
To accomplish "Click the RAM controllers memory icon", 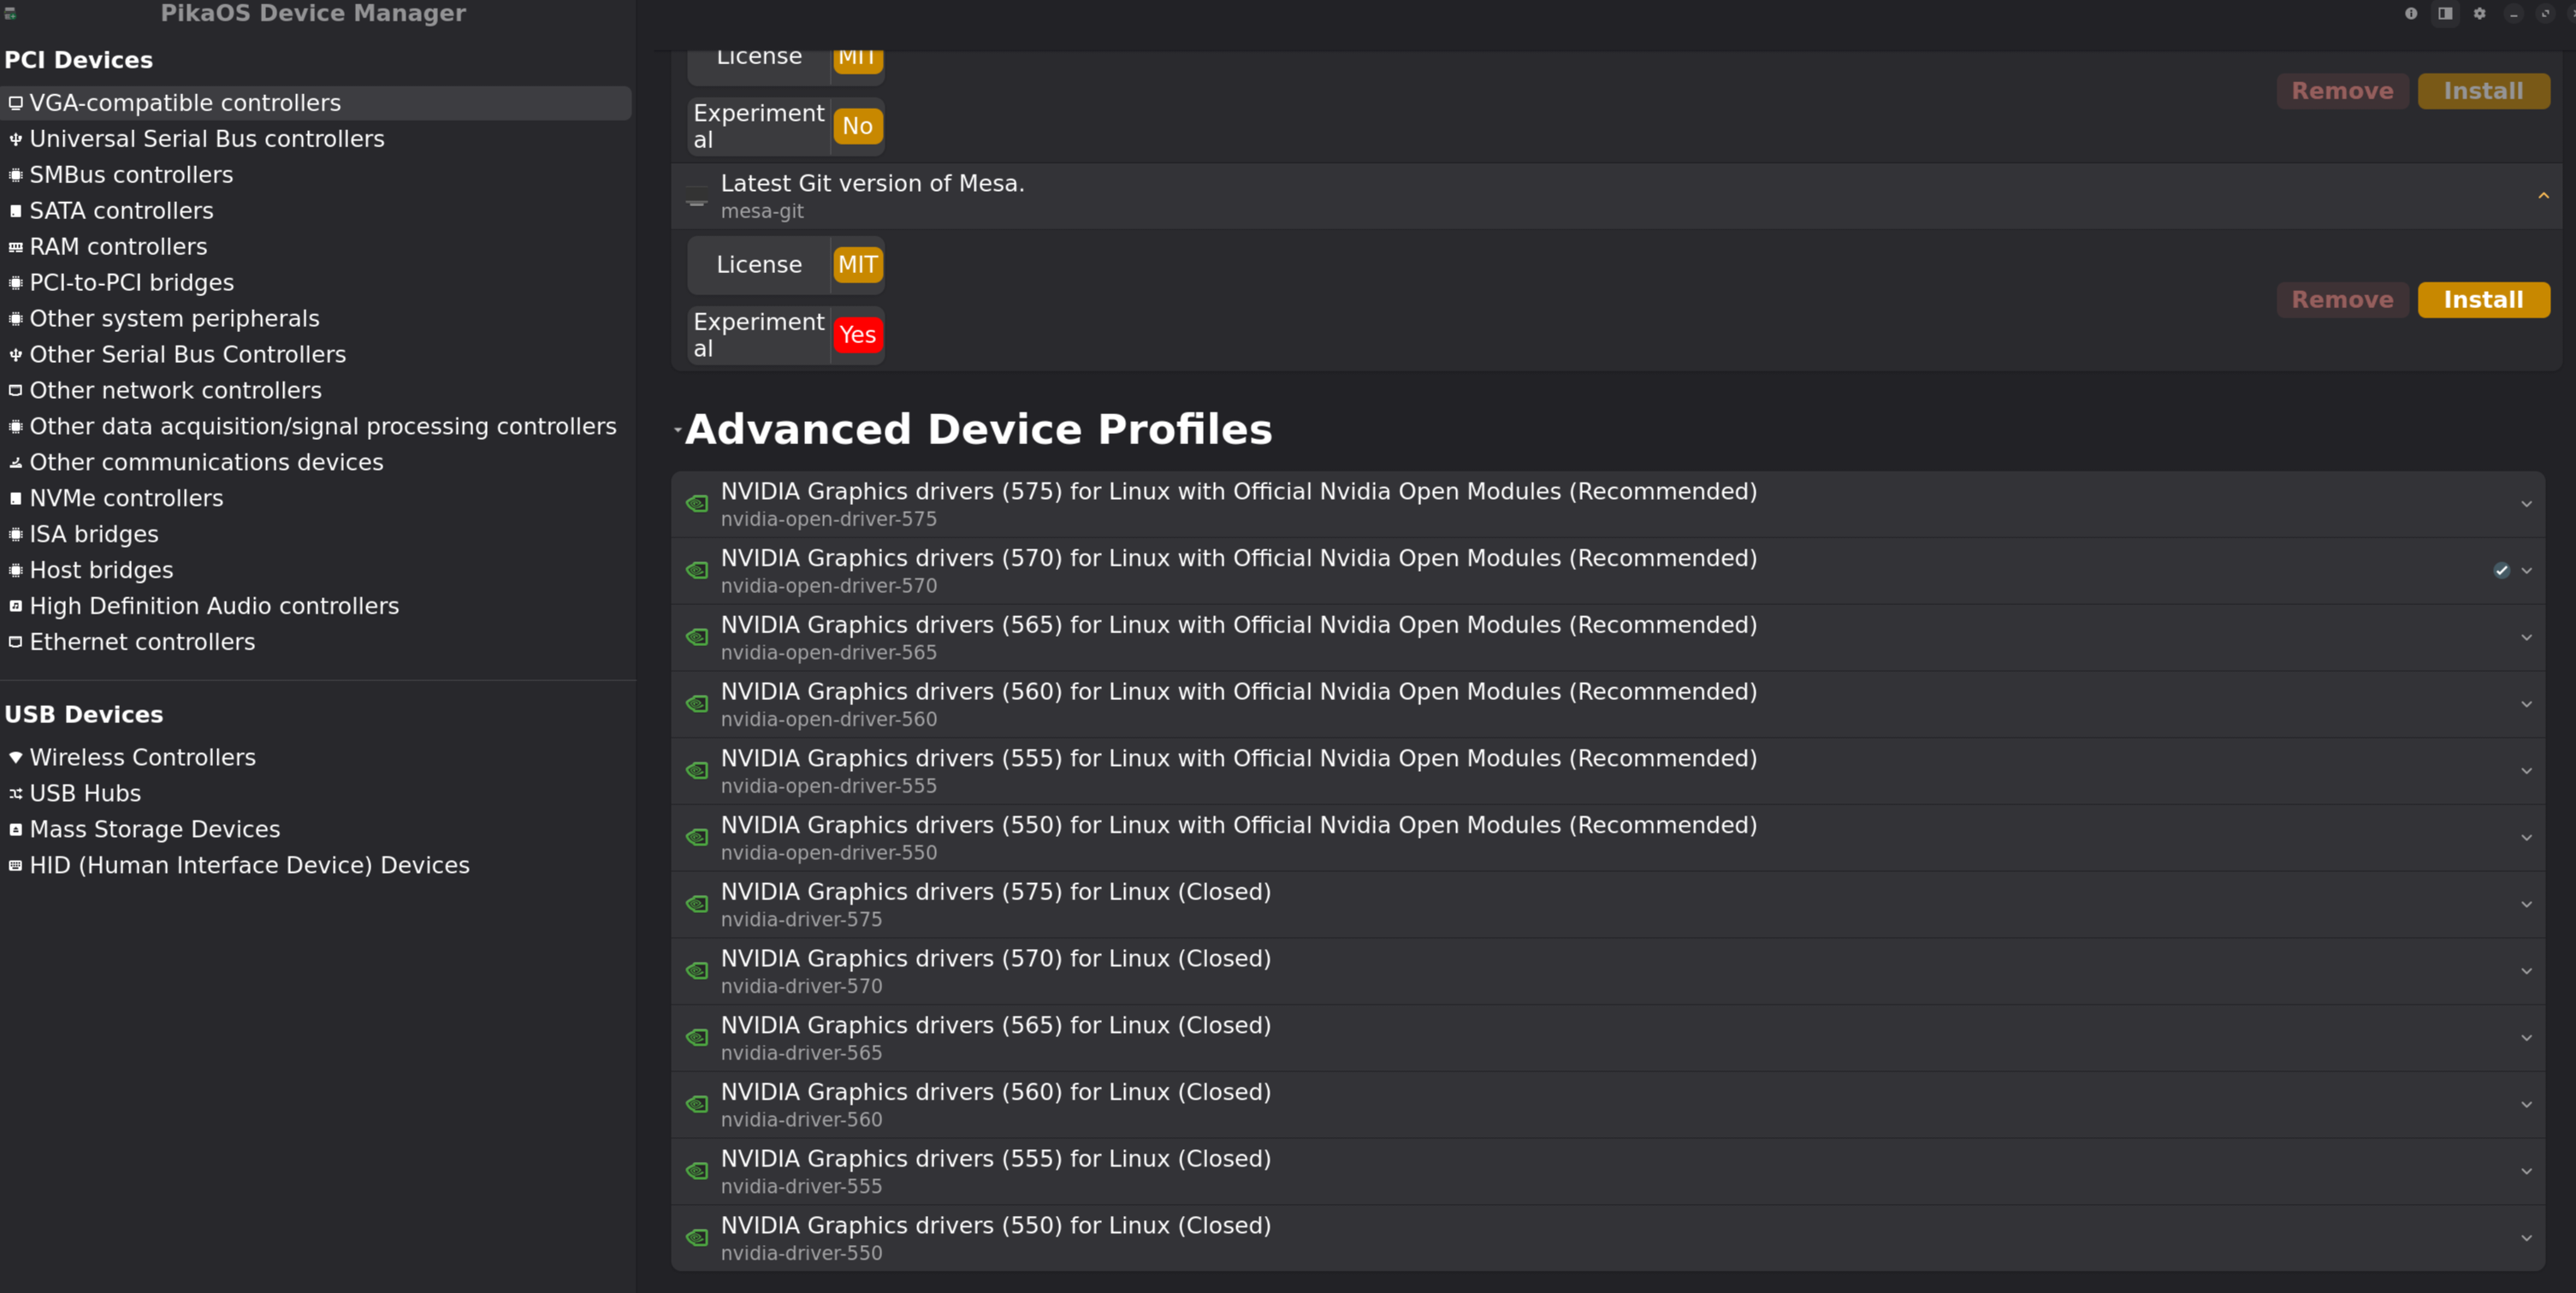I will click(15, 247).
